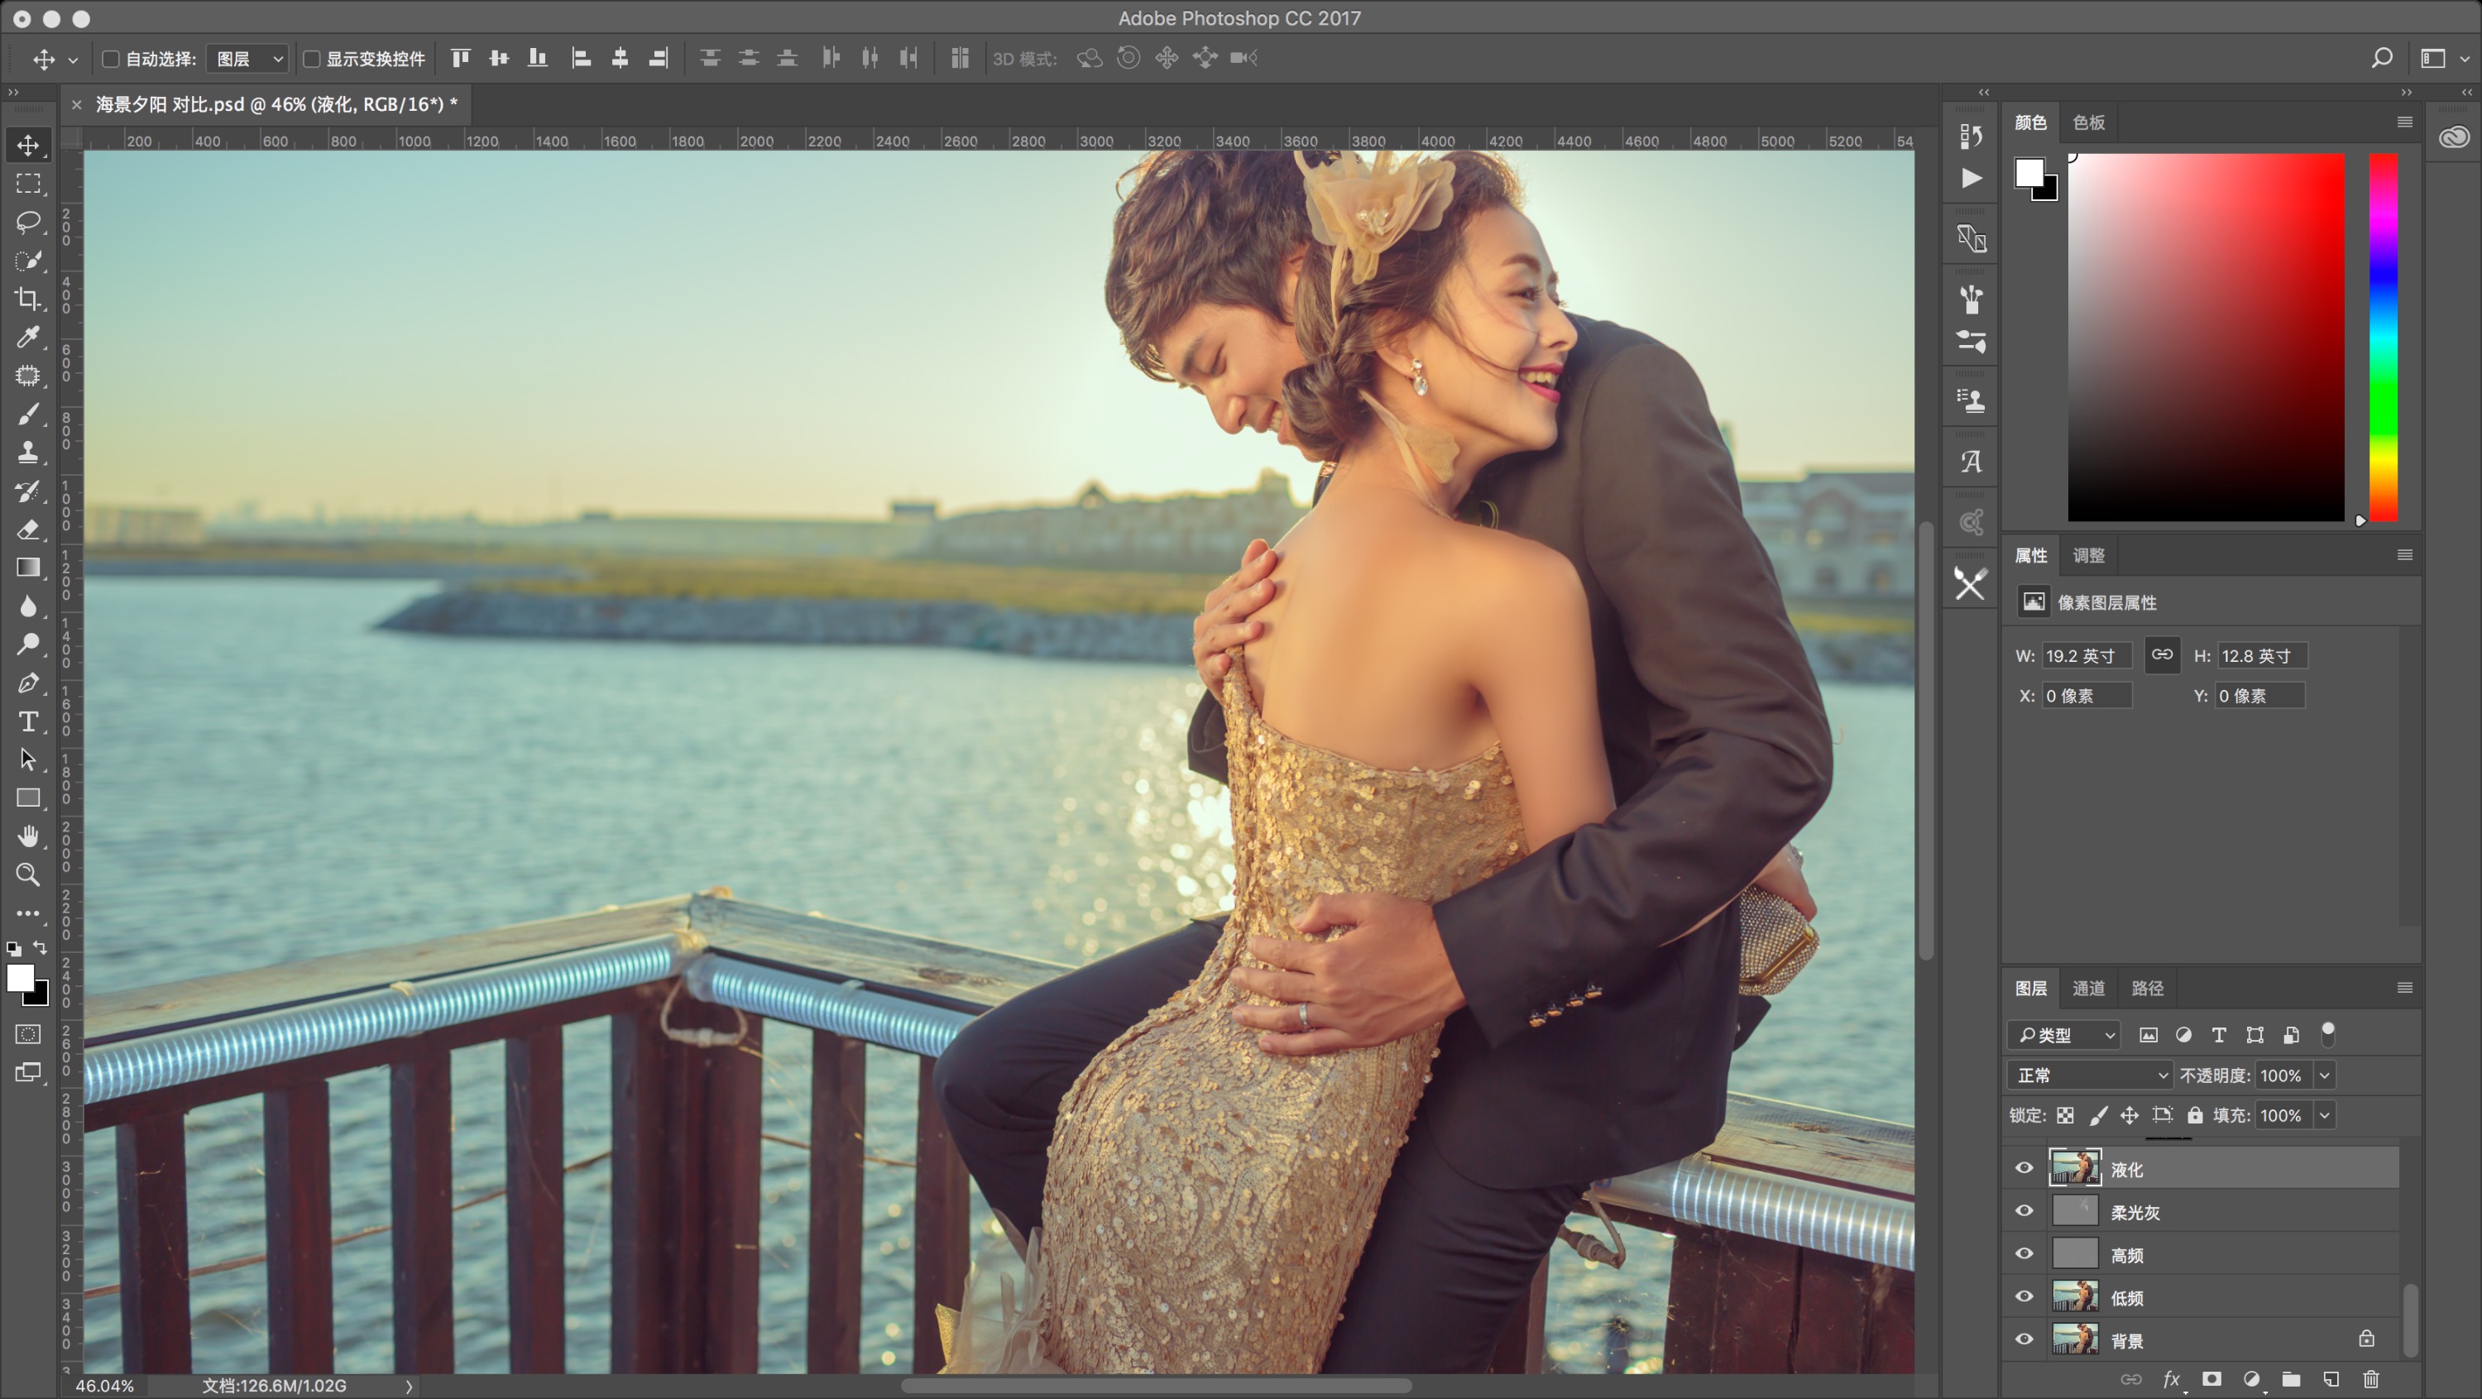Select the Brush tool
2482x1399 pixels.
pyautogui.click(x=28, y=414)
